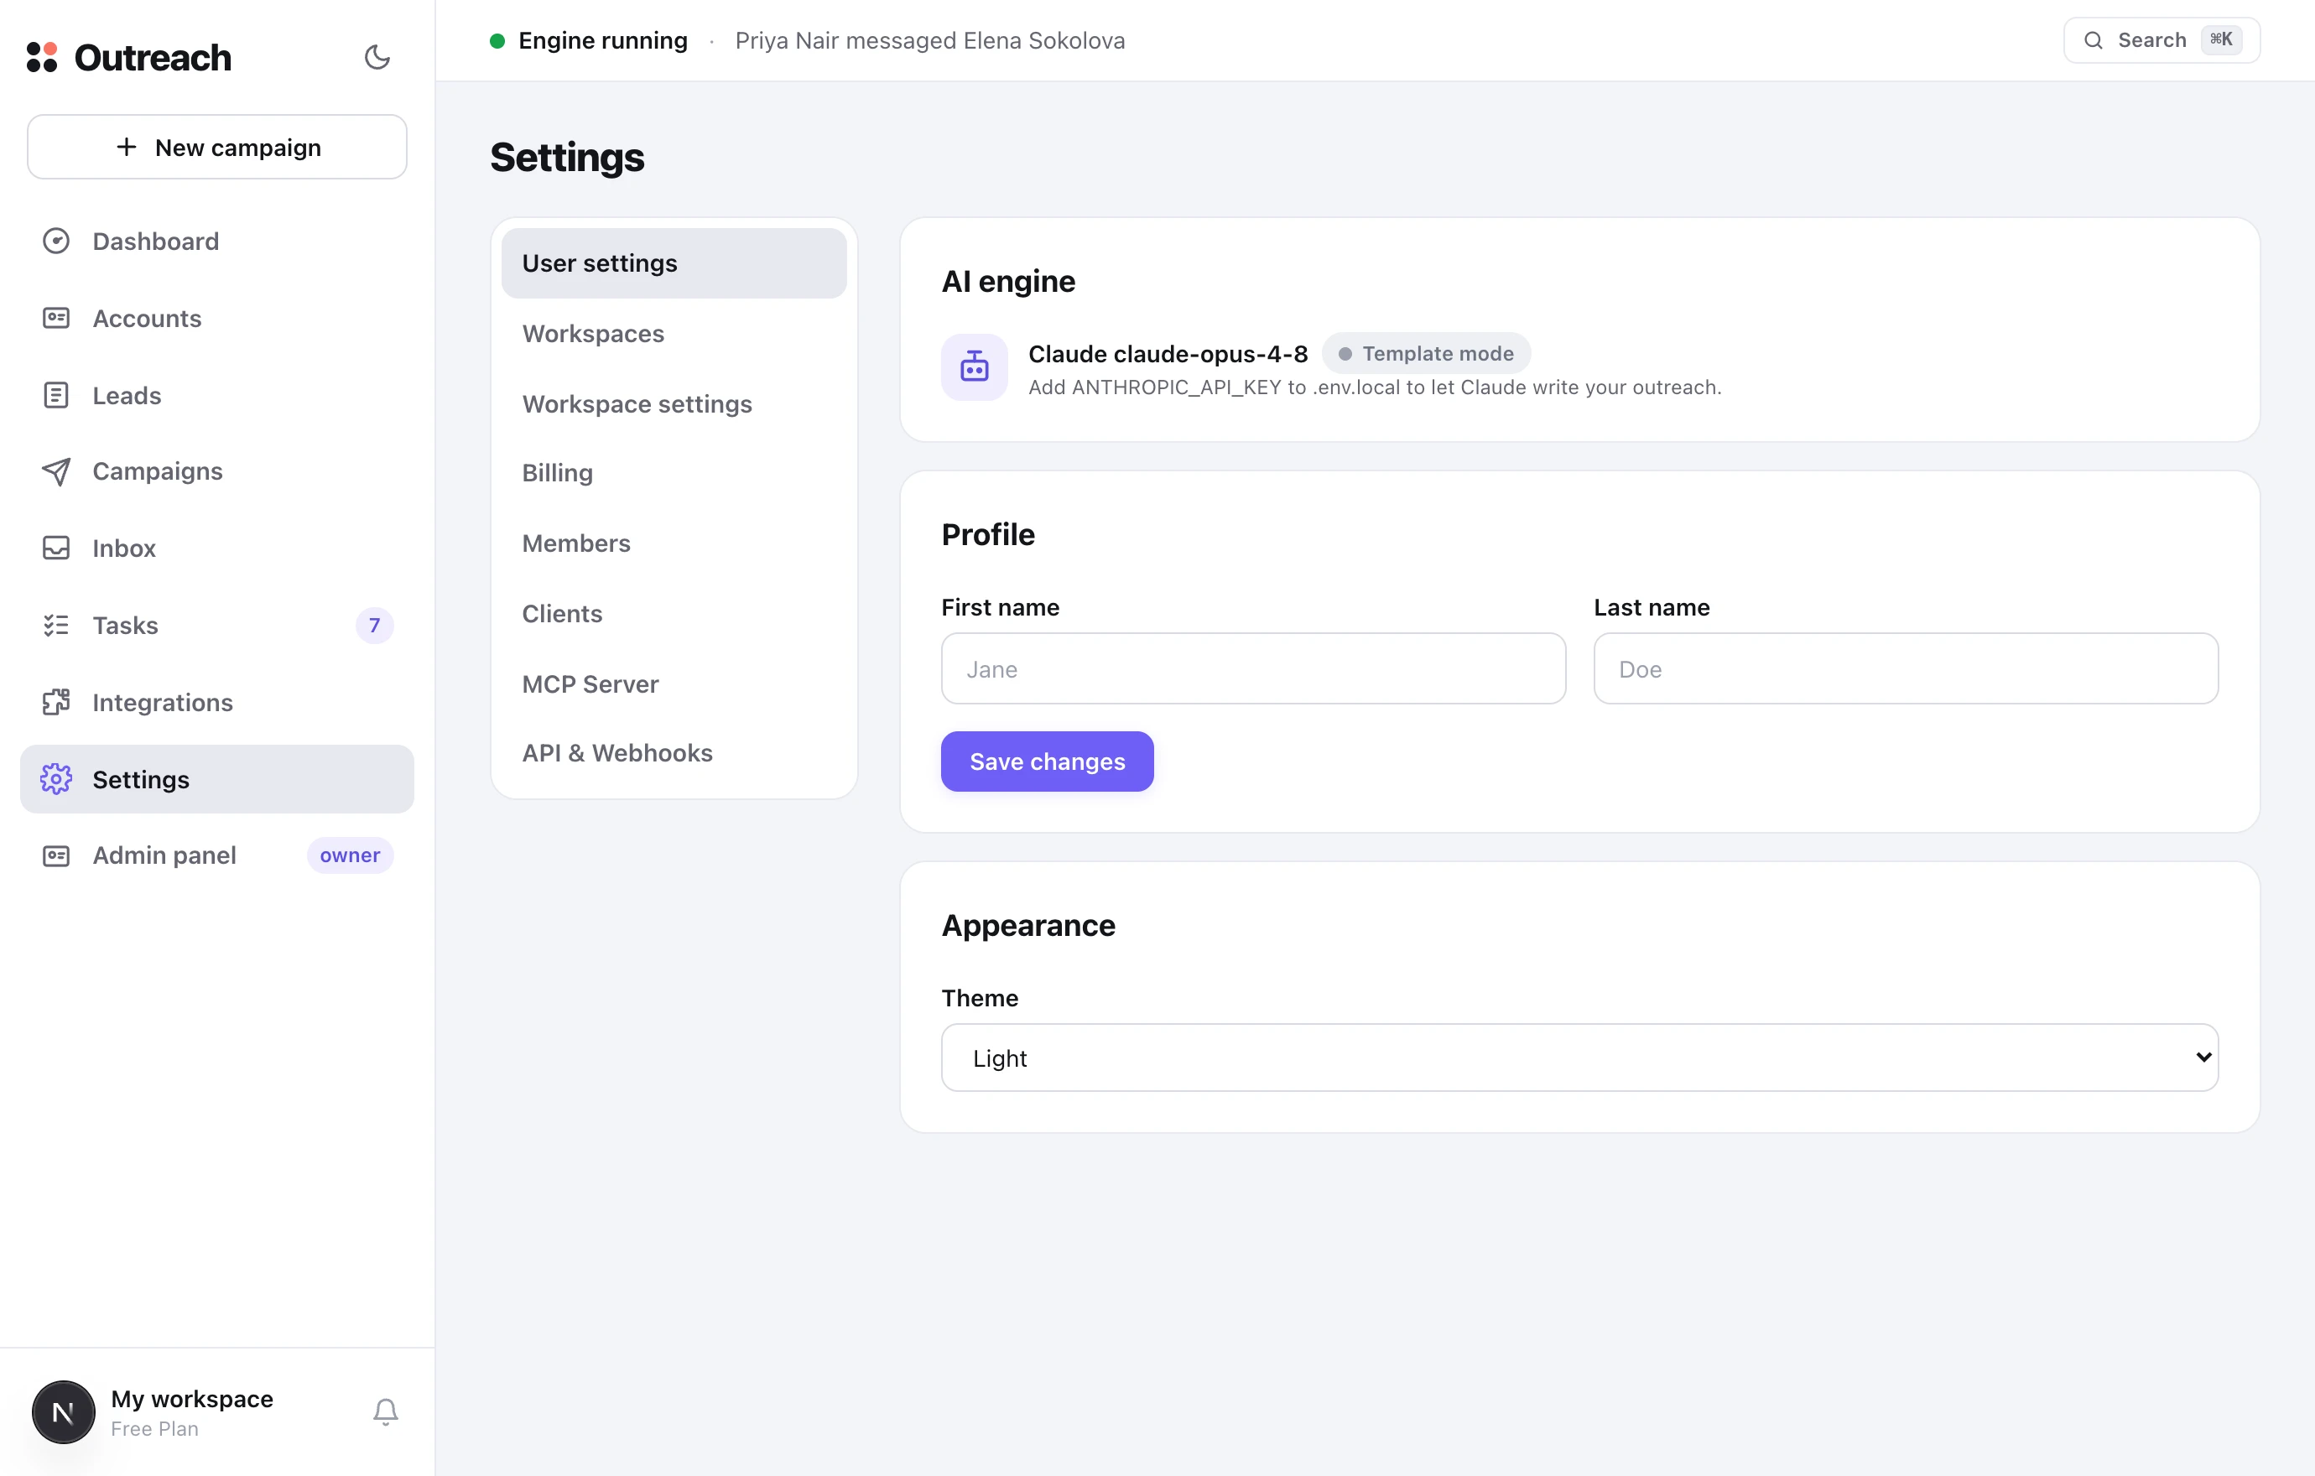
Task: Click Free Plan label
Action: click(155, 1429)
